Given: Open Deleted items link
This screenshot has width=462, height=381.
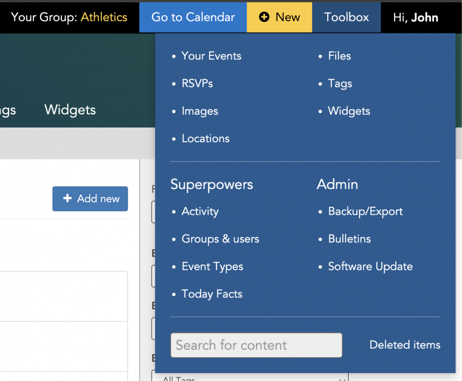Looking at the screenshot, I should pos(405,345).
